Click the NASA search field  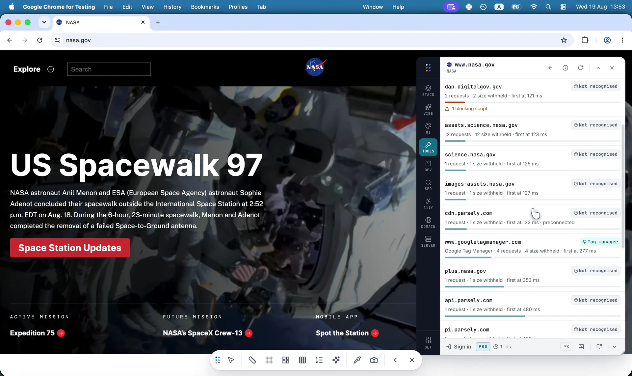tap(109, 69)
